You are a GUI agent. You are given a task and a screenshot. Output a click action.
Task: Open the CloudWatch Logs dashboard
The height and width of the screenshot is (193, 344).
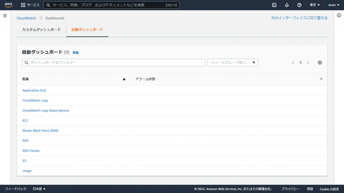point(35,101)
